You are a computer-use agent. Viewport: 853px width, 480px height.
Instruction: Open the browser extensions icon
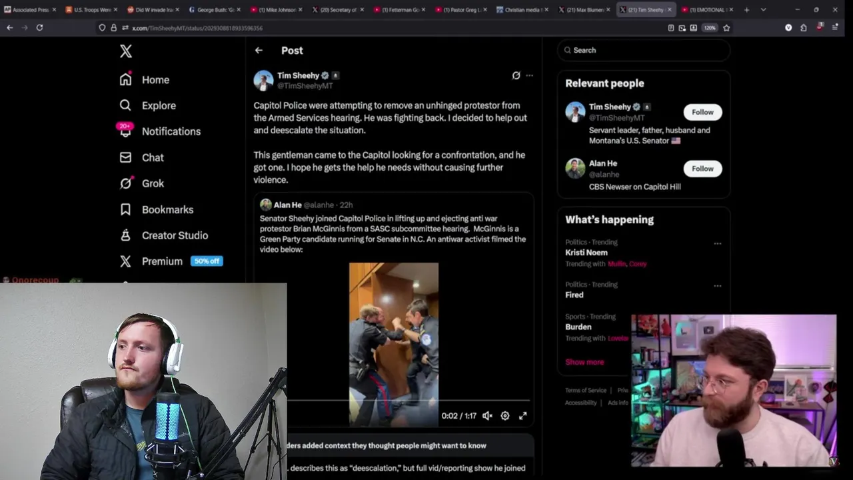tap(803, 27)
